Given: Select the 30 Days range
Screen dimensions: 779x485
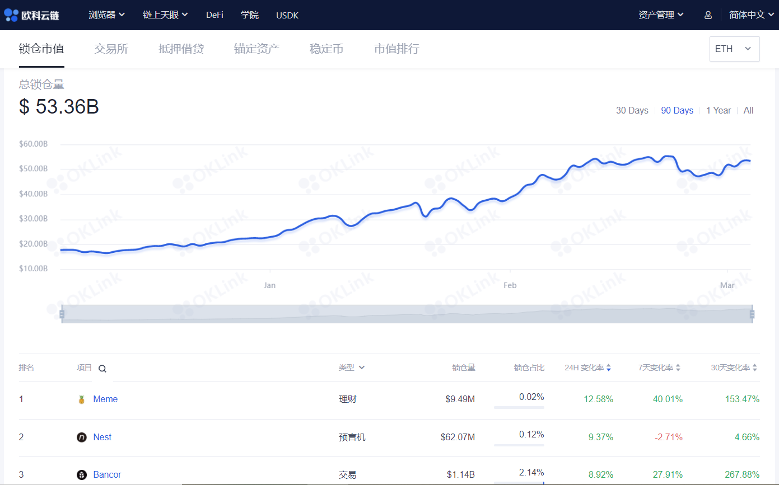Looking at the screenshot, I should point(632,110).
